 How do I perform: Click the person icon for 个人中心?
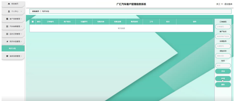point(9,11)
